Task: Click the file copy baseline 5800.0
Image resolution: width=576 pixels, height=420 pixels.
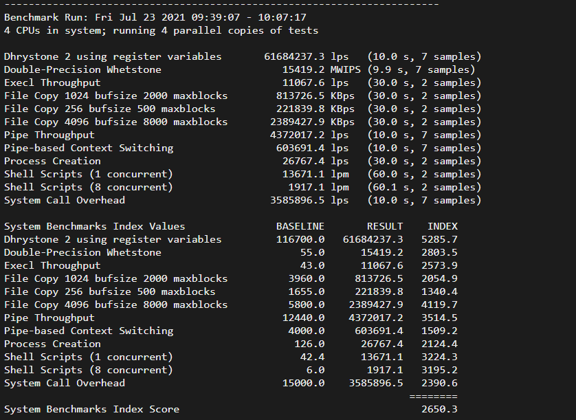Action: [307, 305]
